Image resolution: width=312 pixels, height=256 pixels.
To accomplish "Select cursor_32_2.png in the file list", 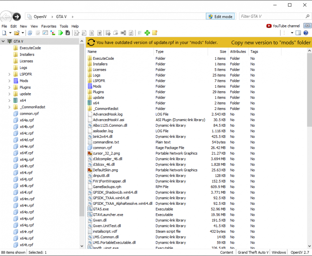I will 106,153.
